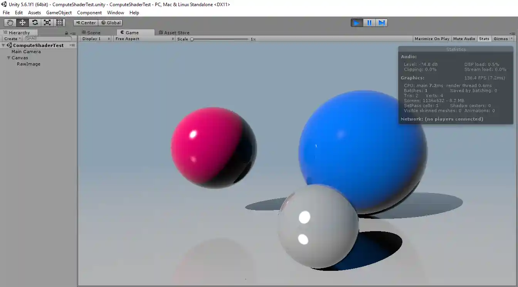Select the Rotate tool
Screen dimensions: 518x287
tap(35, 22)
